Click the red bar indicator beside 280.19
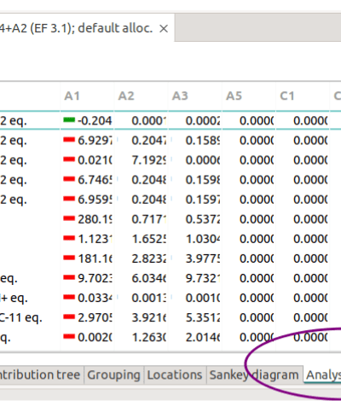341x418 pixels. (x=69, y=218)
